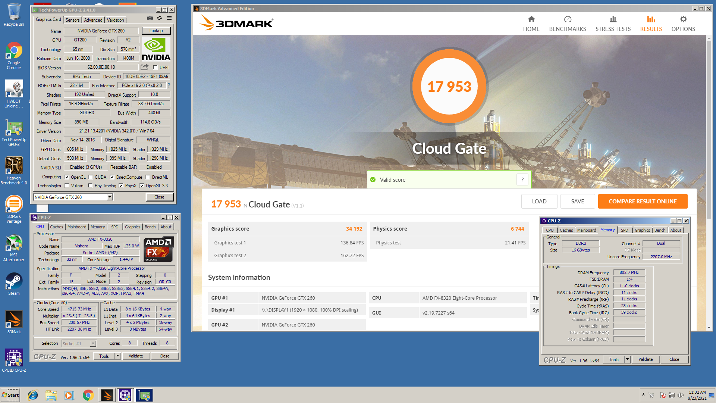Open the GPU selection dropdown in GPU-Z
Viewport: 716px width, 403px height.
(110, 197)
